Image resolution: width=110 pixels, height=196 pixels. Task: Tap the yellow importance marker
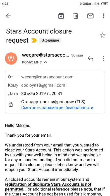coord(34,40)
